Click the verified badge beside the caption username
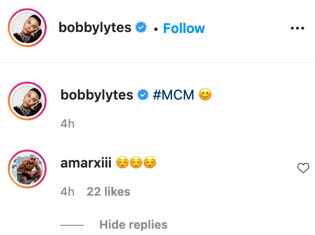The width and height of the screenshot is (315, 235). [143, 95]
